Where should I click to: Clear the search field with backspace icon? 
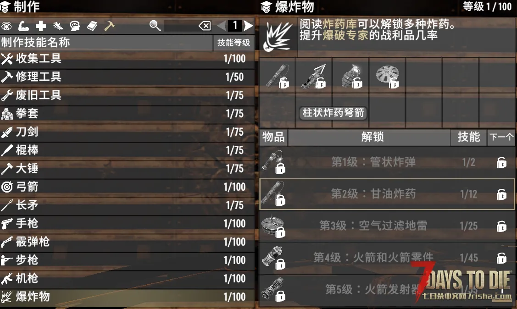[205, 26]
